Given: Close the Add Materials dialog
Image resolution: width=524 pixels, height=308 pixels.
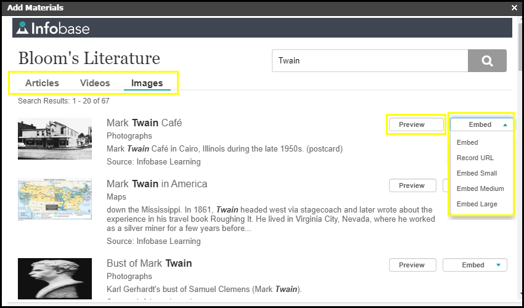Looking at the screenshot, I should tap(514, 7).
